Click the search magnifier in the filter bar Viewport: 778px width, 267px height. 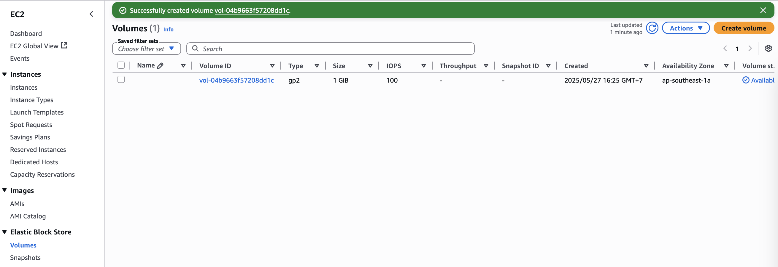click(x=195, y=48)
